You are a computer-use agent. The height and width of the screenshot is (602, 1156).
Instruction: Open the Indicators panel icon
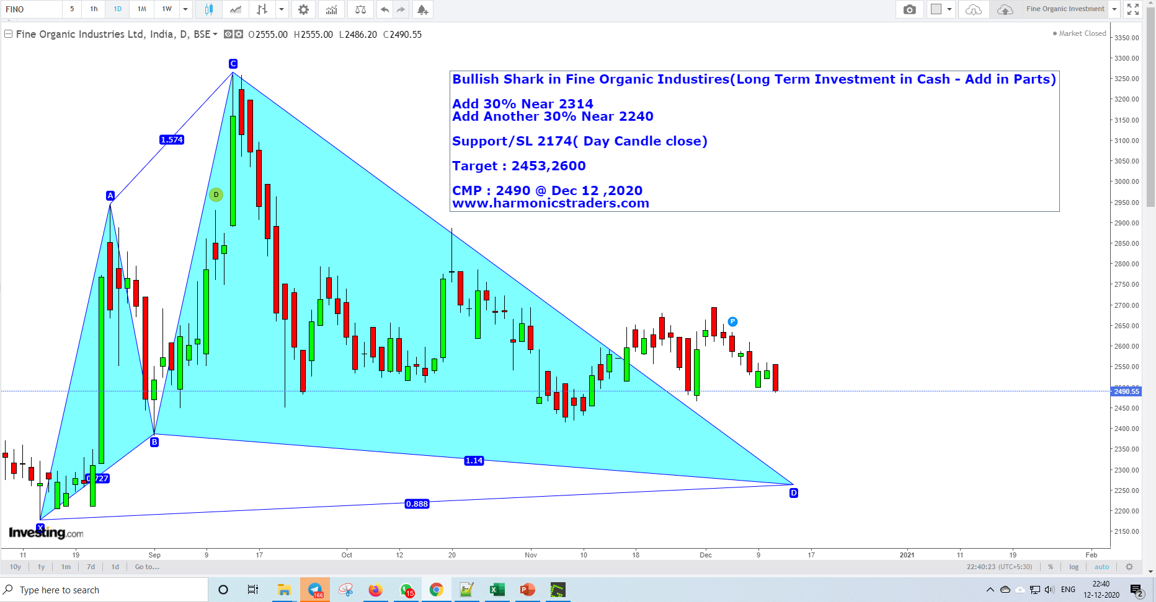pos(332,9)
